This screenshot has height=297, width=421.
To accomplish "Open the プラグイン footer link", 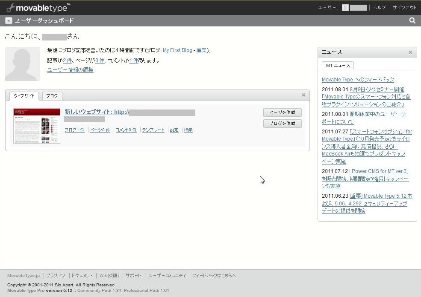I will pyautogui.click(x=56, y=276).
